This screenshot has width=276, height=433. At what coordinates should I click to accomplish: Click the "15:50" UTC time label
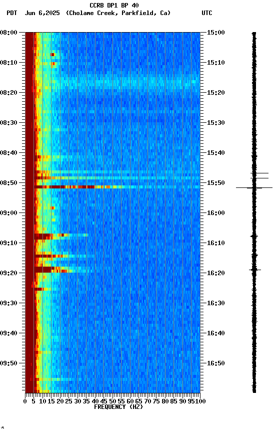tap(216, 183)
